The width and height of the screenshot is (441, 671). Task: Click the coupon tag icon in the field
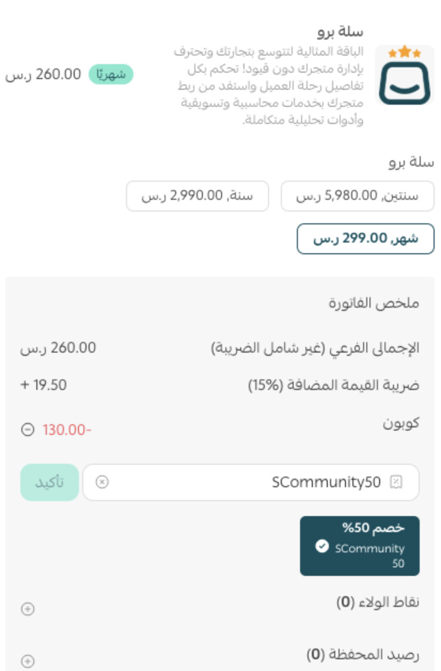[x=396, y=482]
